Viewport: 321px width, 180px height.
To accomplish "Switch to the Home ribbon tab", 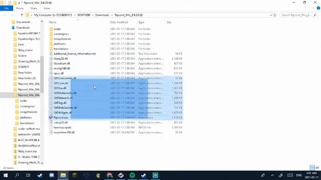I will (20, 8).
